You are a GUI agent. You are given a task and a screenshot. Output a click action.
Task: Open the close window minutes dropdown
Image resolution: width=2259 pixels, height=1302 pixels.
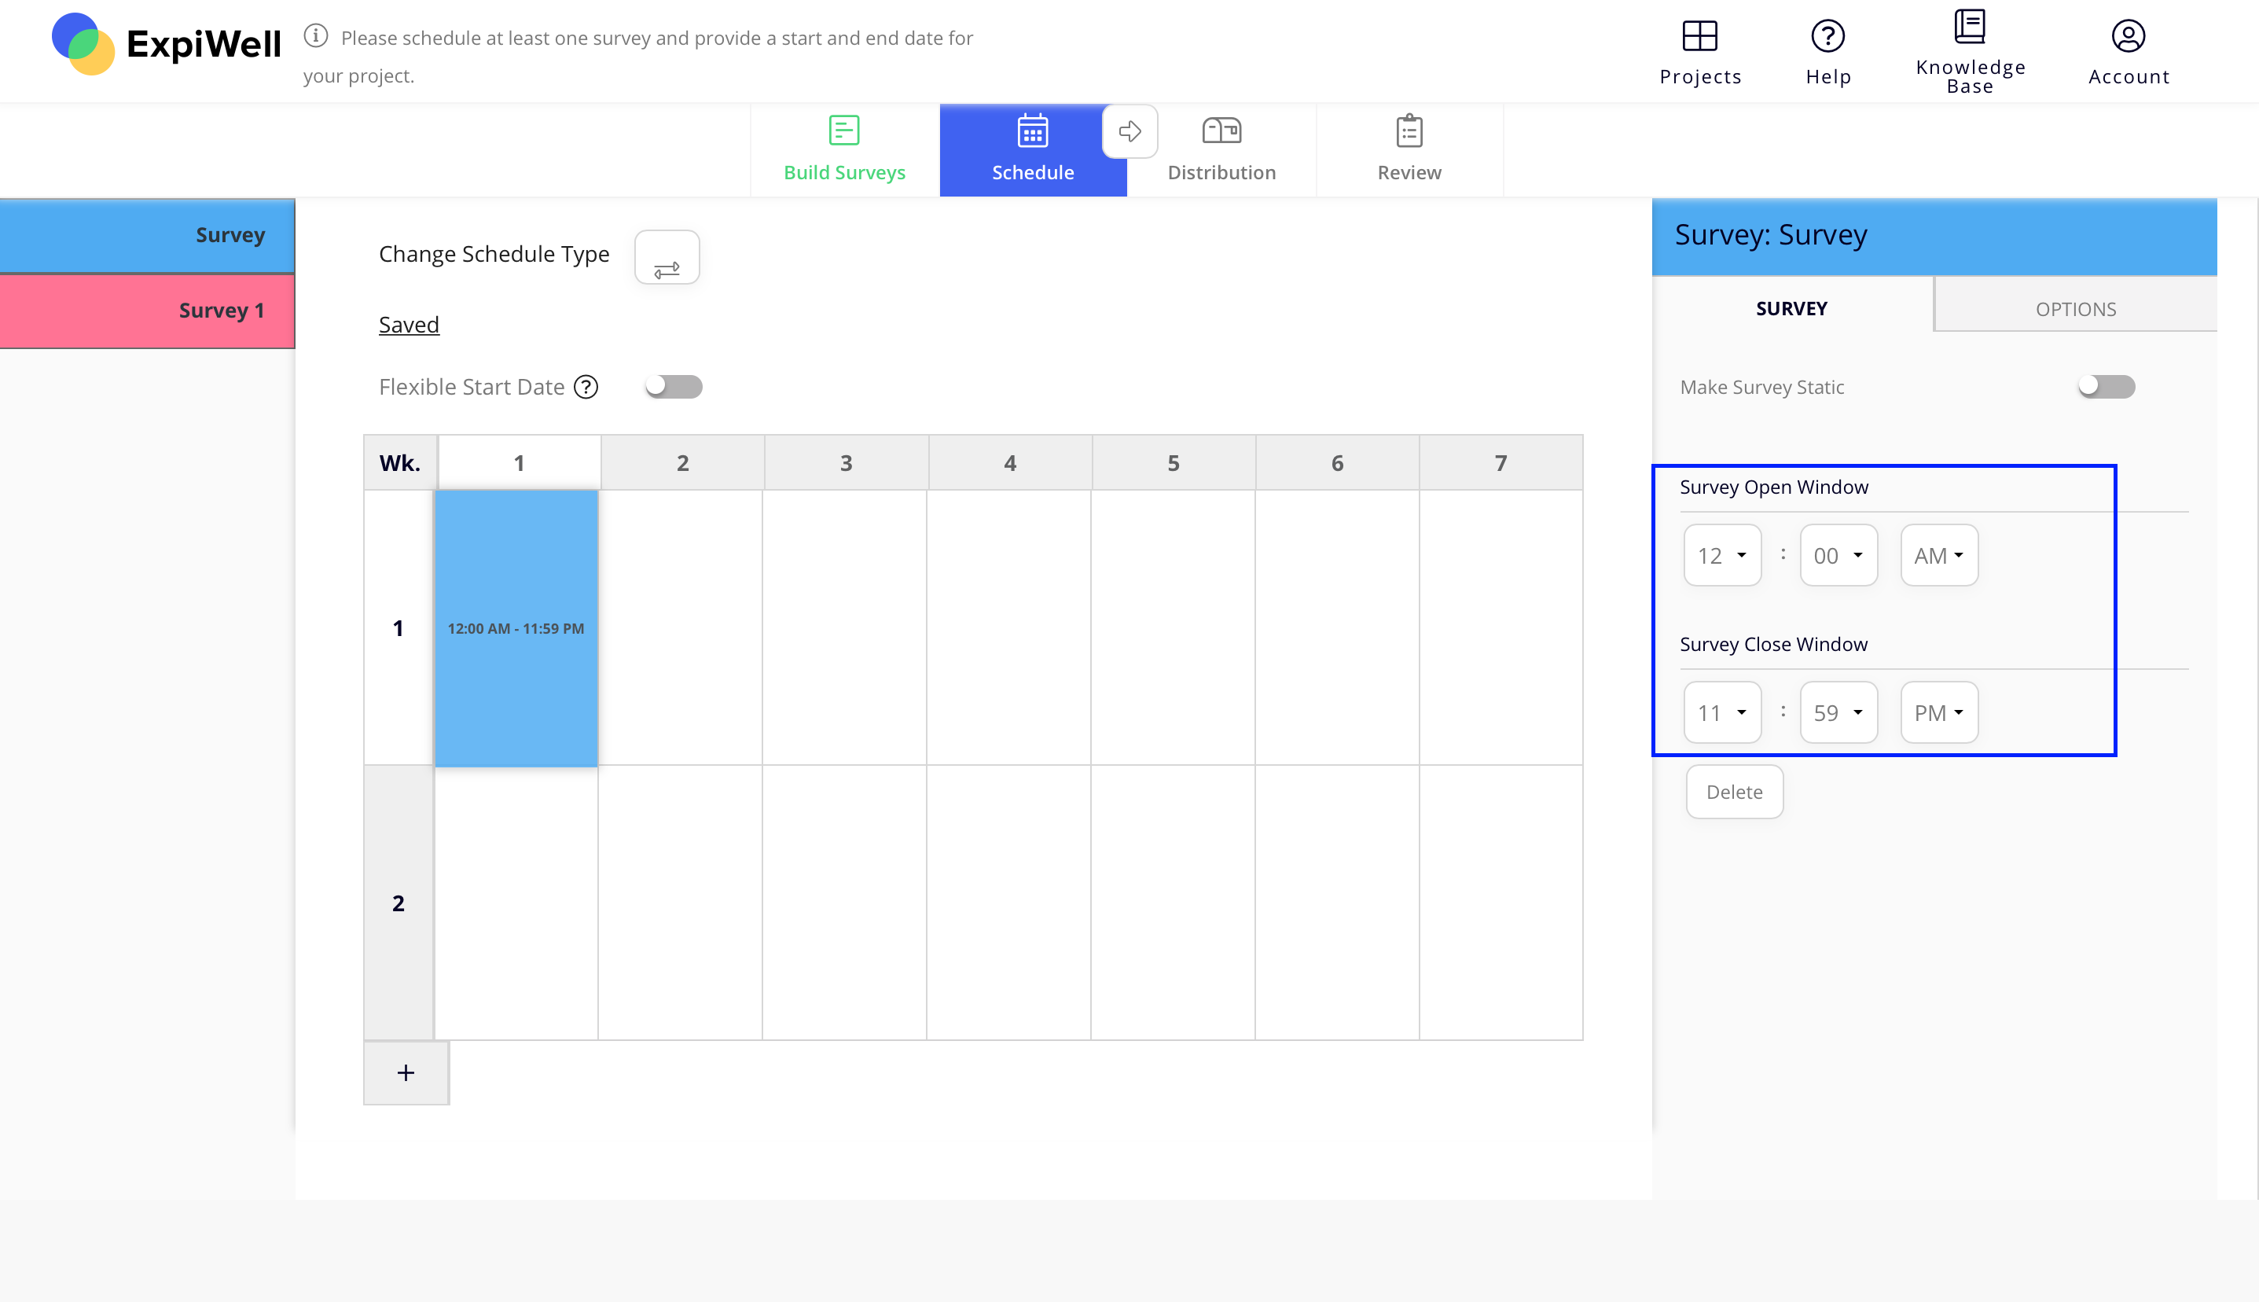1838,712
